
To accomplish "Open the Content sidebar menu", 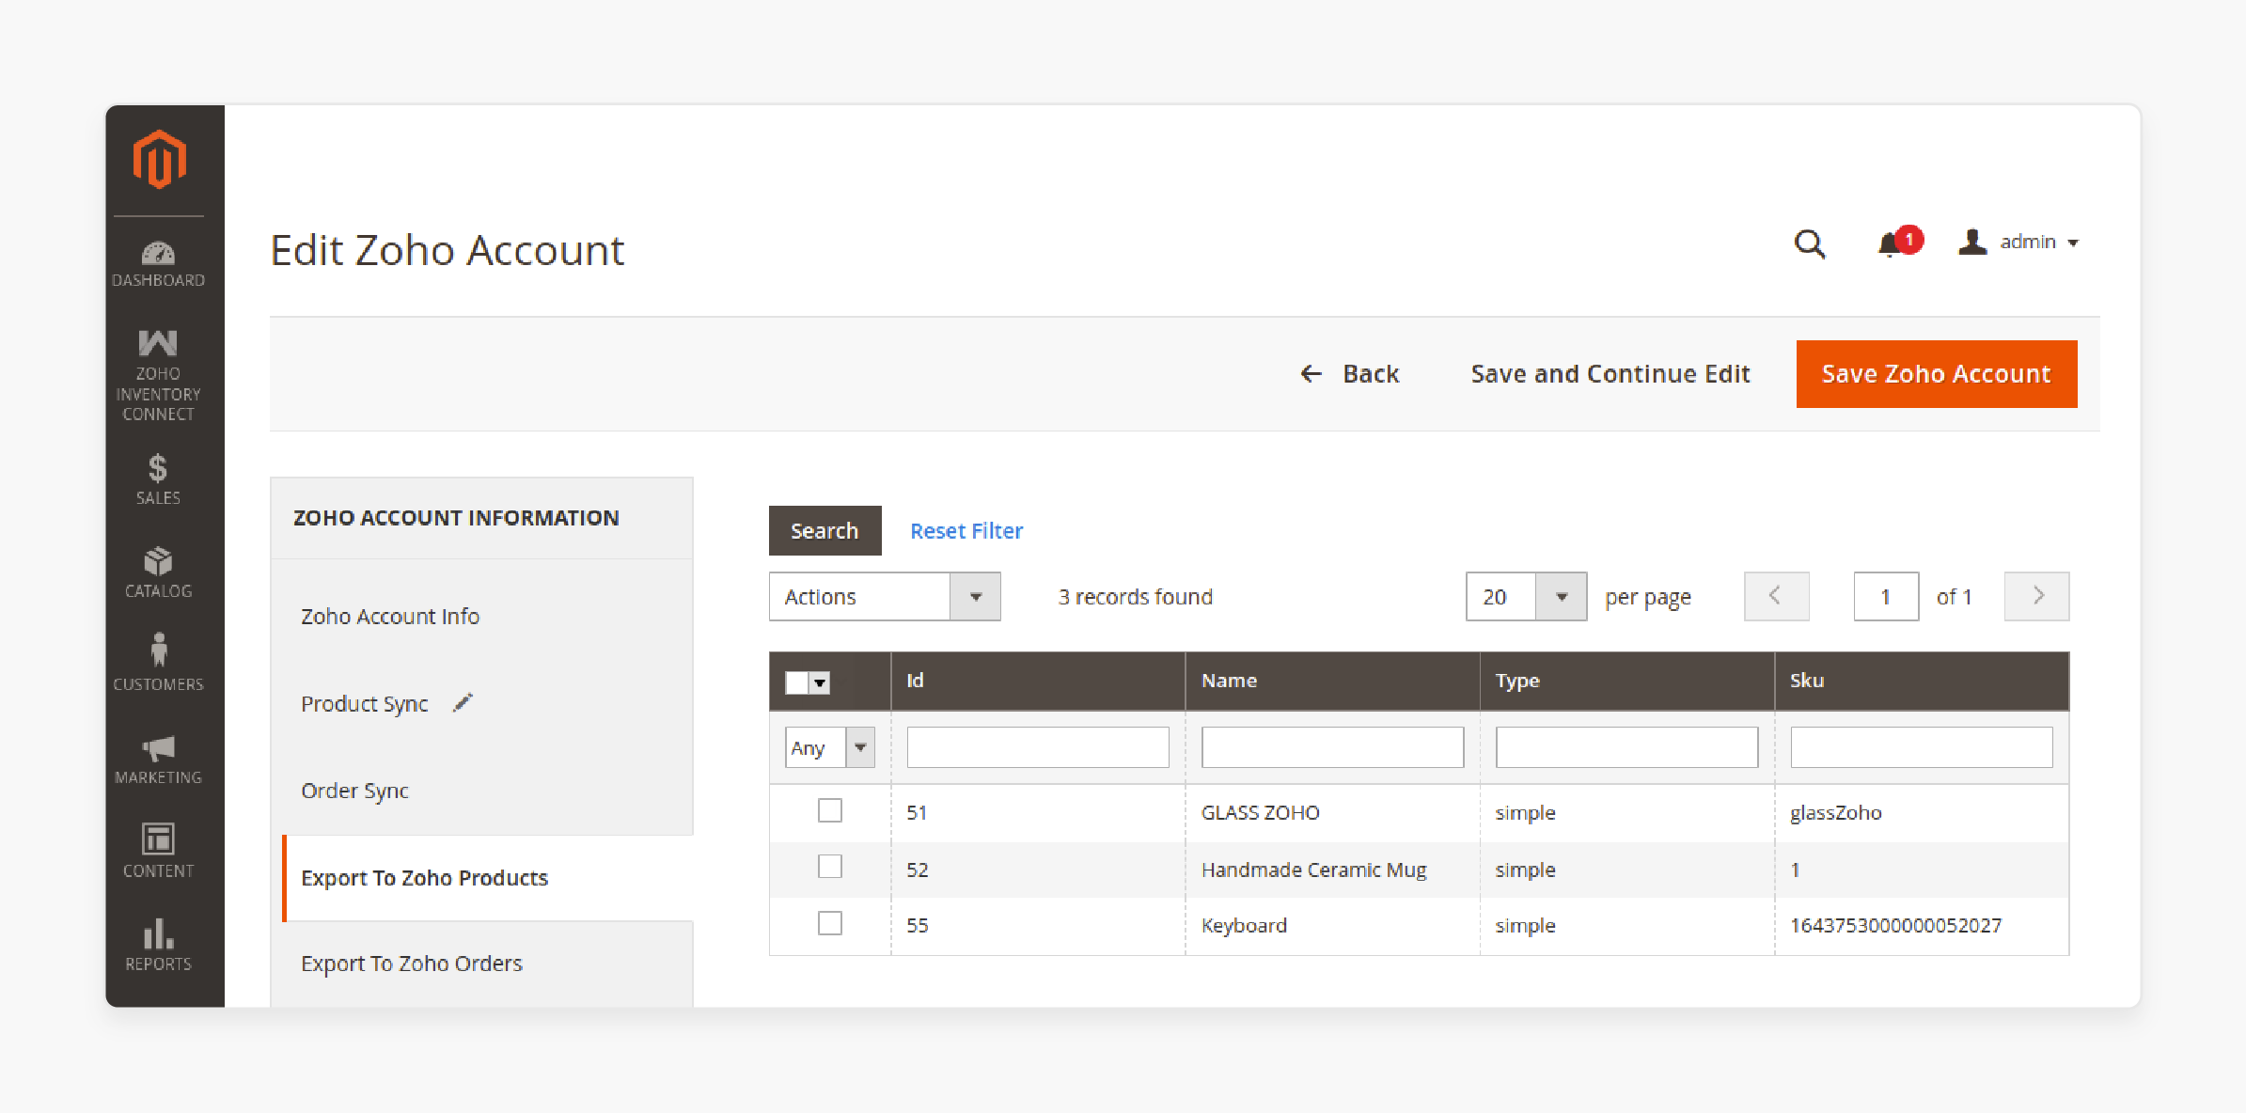I will pos(158,851).
